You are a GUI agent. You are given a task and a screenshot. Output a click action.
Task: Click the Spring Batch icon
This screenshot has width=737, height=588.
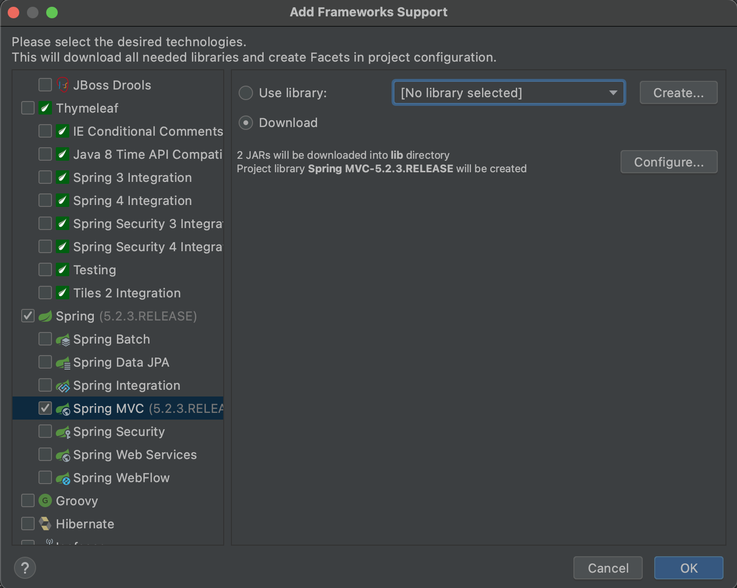(63, 340)
